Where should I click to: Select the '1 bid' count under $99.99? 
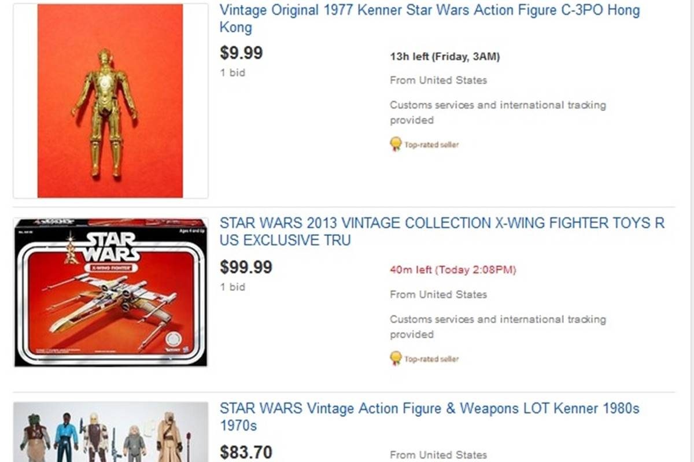coord(232,287)
